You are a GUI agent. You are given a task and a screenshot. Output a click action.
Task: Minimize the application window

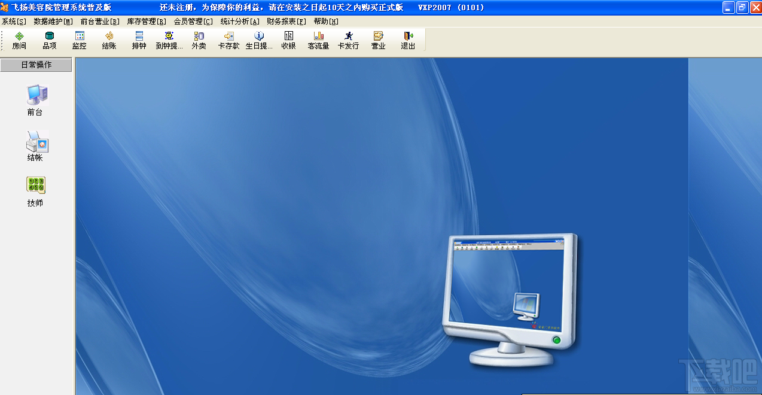[x=728, y=7]
